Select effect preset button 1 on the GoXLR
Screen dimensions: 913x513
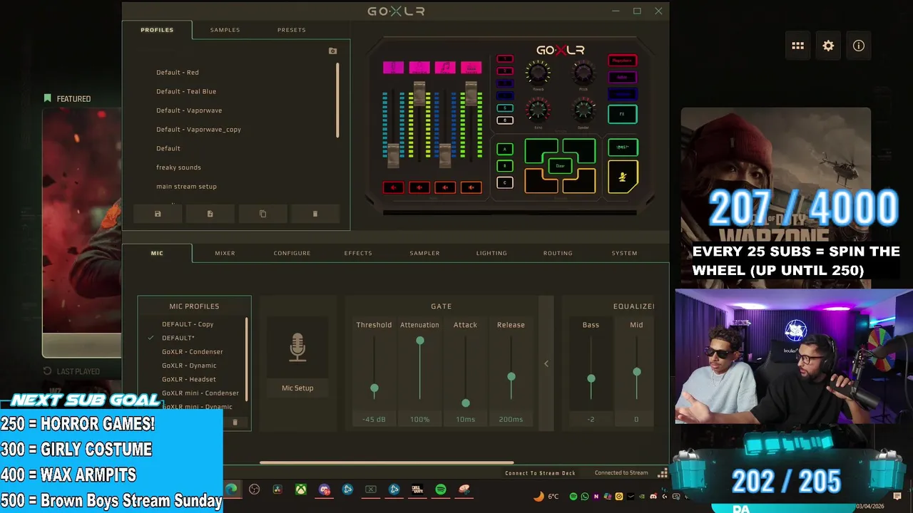tap(504, 59)
